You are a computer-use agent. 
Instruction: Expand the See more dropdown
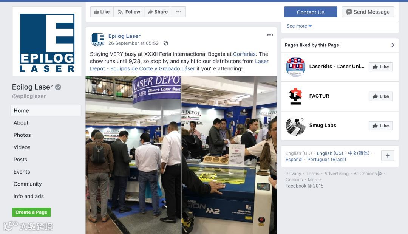(299, 26)
